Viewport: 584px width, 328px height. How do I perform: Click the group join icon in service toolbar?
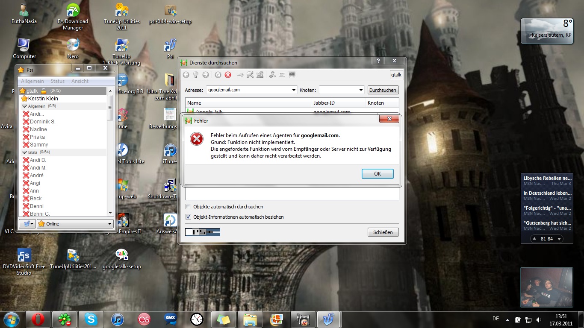pos(260,75)
